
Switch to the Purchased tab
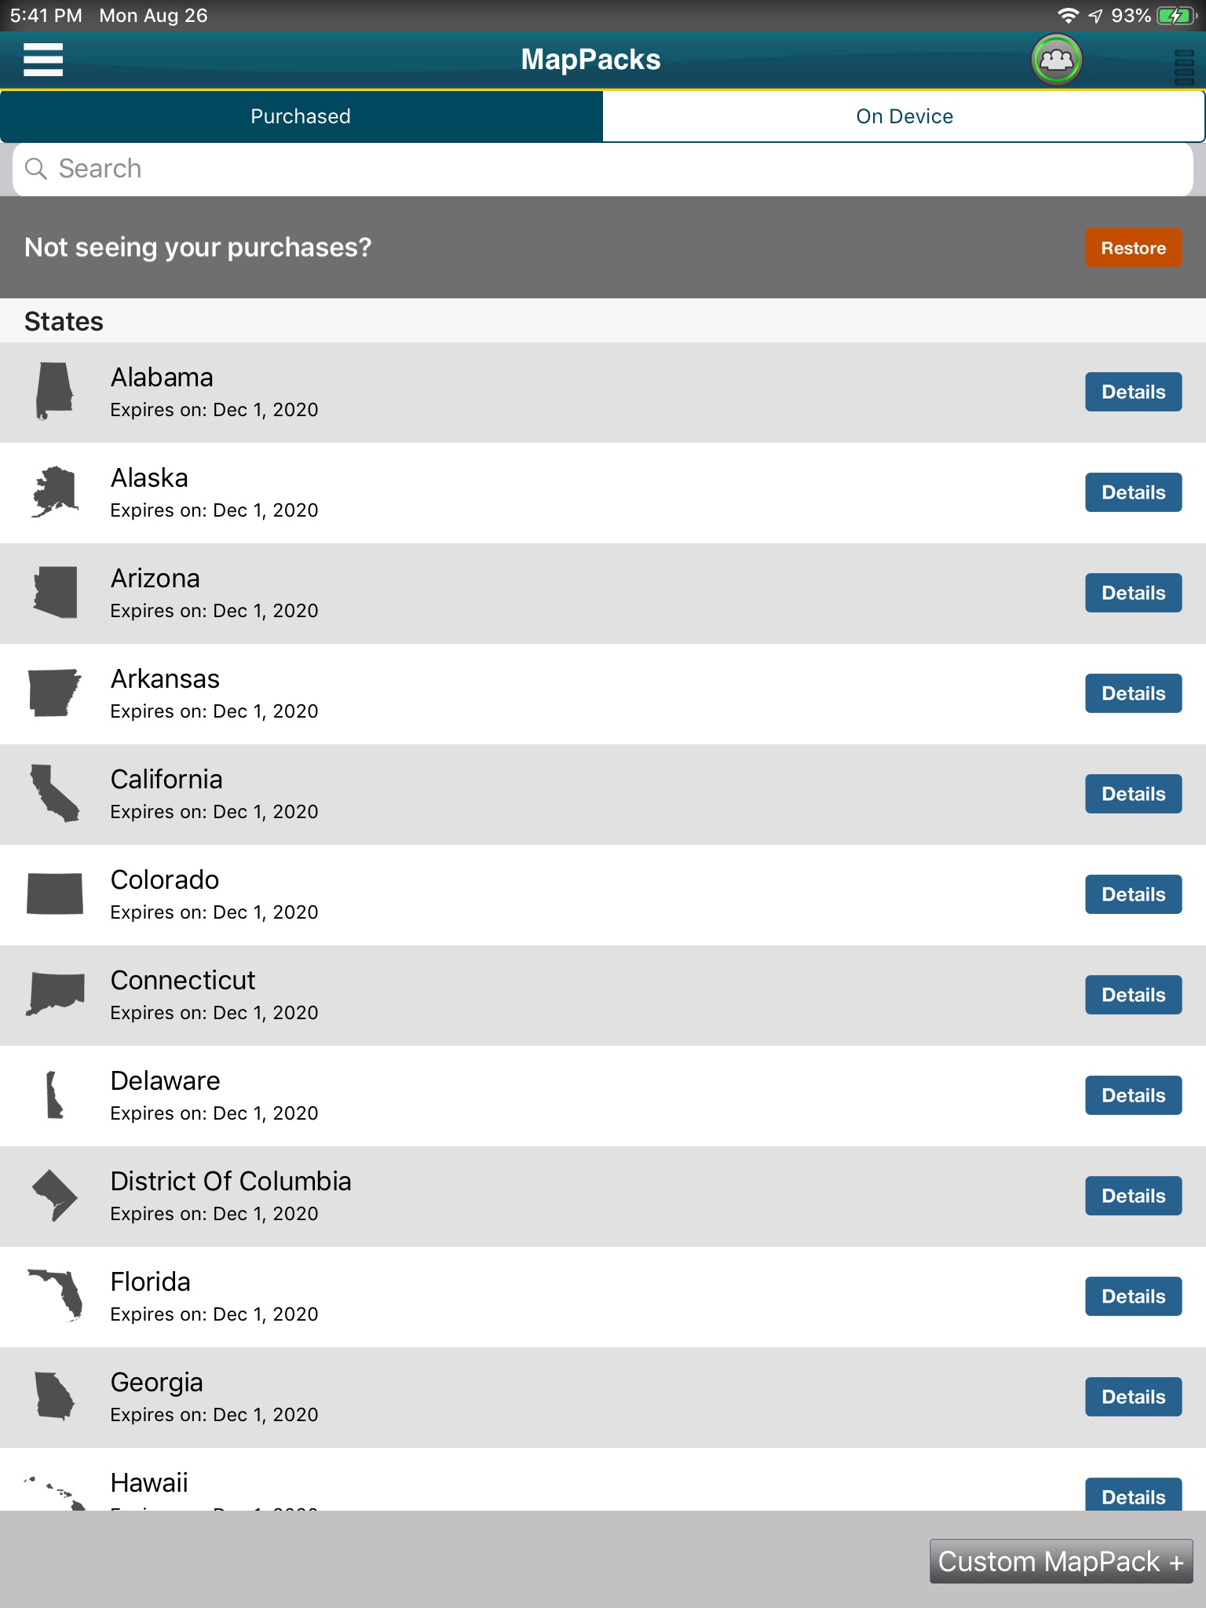pos(301,116)
